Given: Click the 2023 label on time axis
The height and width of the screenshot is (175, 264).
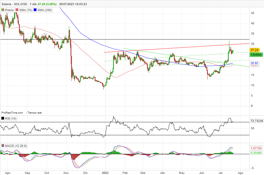Looking at the screenshot, I should (x=105, y=173).
